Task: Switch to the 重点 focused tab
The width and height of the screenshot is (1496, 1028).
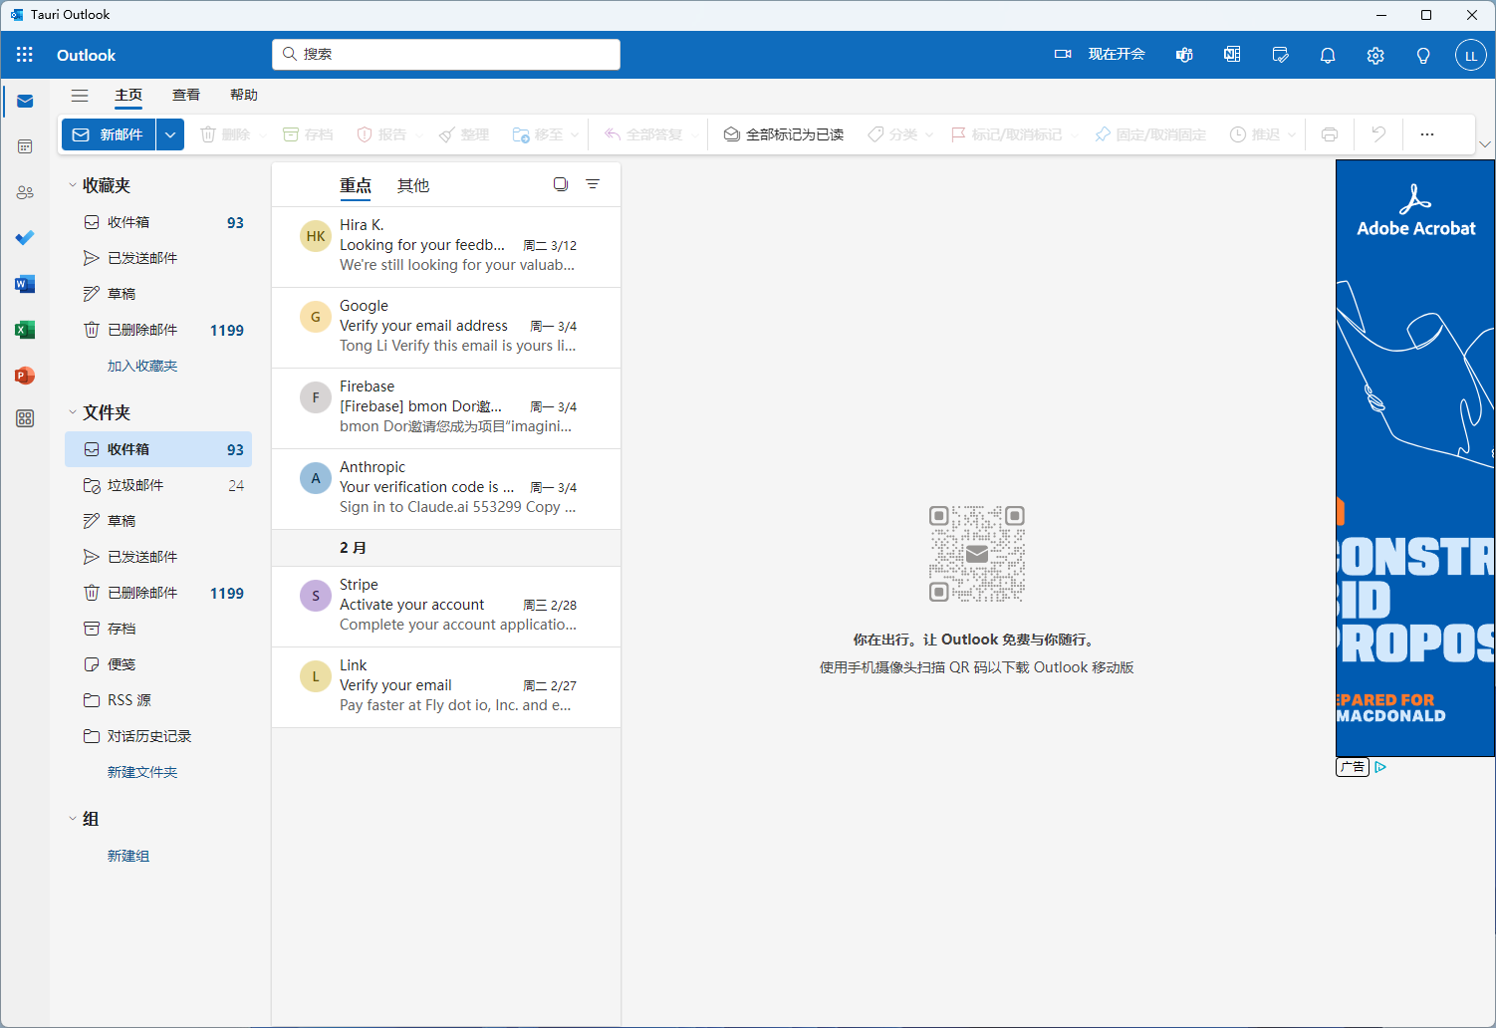Action: tap(356, 185)
